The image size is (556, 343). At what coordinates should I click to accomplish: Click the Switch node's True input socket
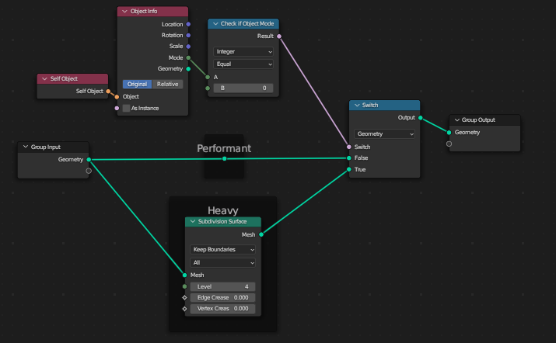point(349,169)
